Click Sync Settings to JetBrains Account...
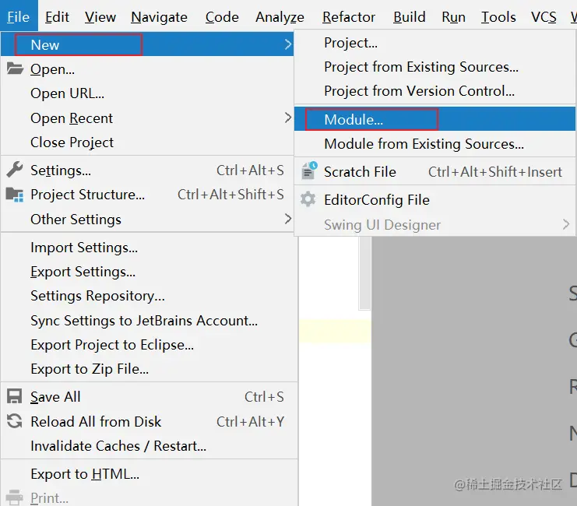 pyautogui.click(x=144, y=320)
